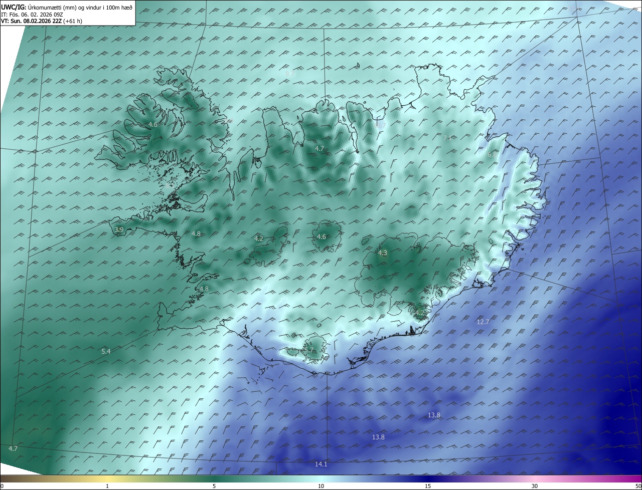
Task: Click the color scale label "15"
Action: tap(428, 486)
